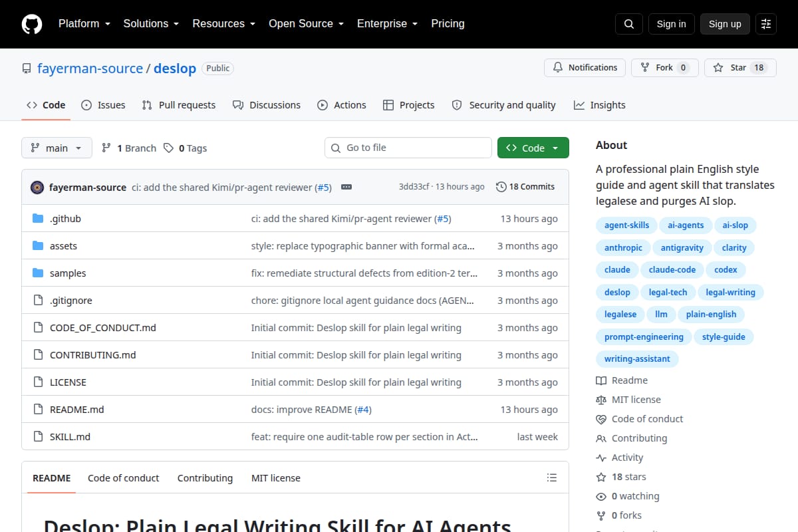
Task: Click the MIT license scale icon
Action: [x=601, y=400]
